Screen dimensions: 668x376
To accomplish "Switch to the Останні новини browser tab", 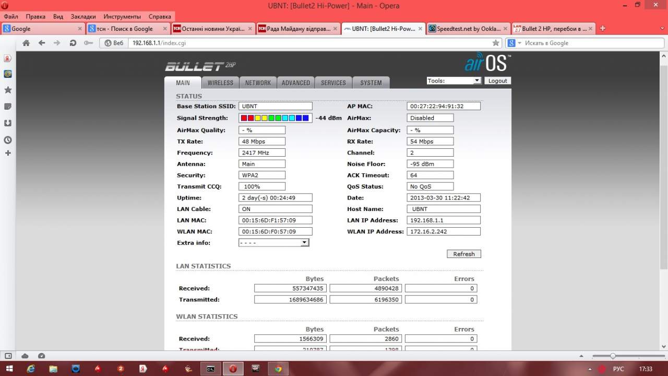I will 212,29.
